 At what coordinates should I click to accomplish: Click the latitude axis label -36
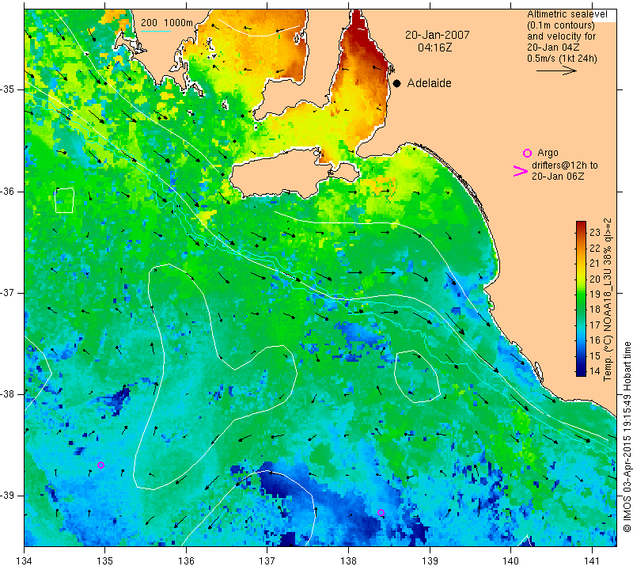pos(8,191)
